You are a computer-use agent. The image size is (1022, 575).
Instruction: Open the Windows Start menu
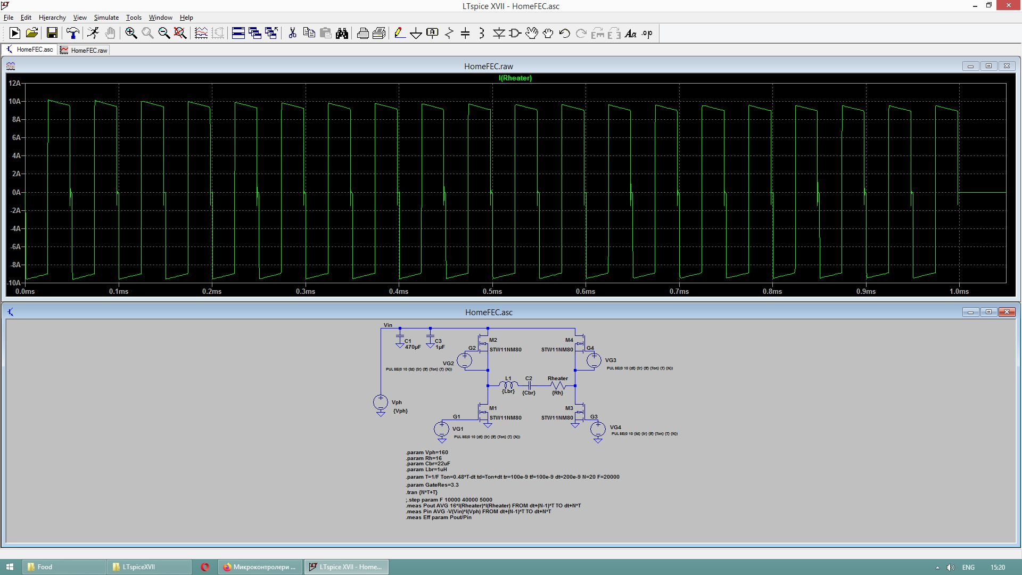10,567
